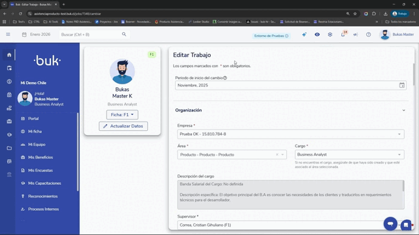Open the calendar picker icon in Periodo field
The width and height of the screenshot is (419, 235).
pyautogui.click(x=401, y=85)
